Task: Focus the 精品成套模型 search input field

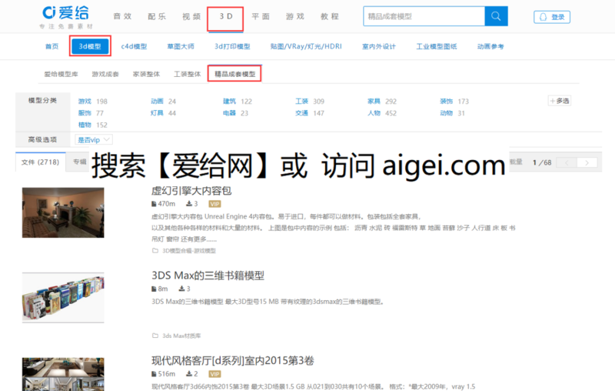Action: pyautogui.click(x=424, y=16)
